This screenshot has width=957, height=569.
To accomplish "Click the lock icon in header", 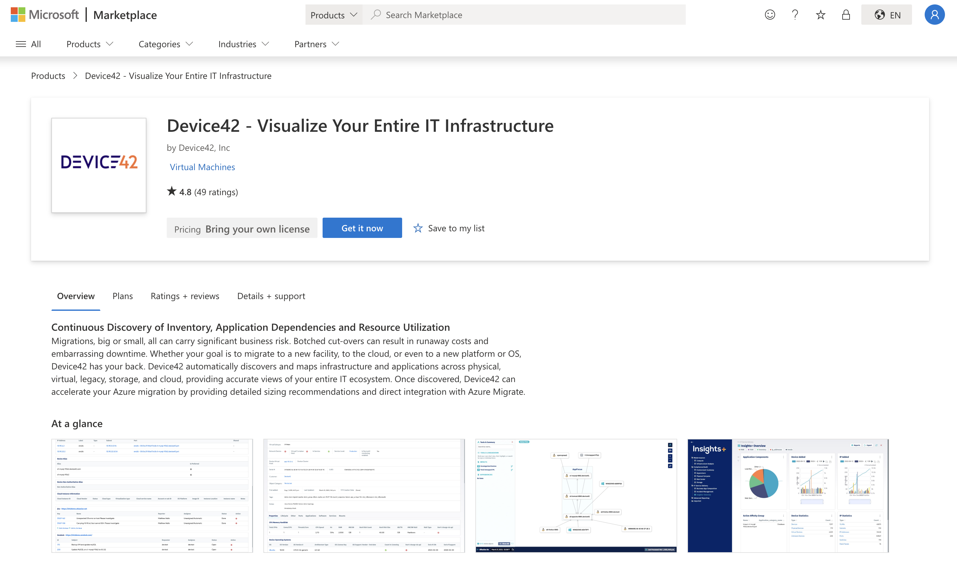I will click(x=845, y=15).
